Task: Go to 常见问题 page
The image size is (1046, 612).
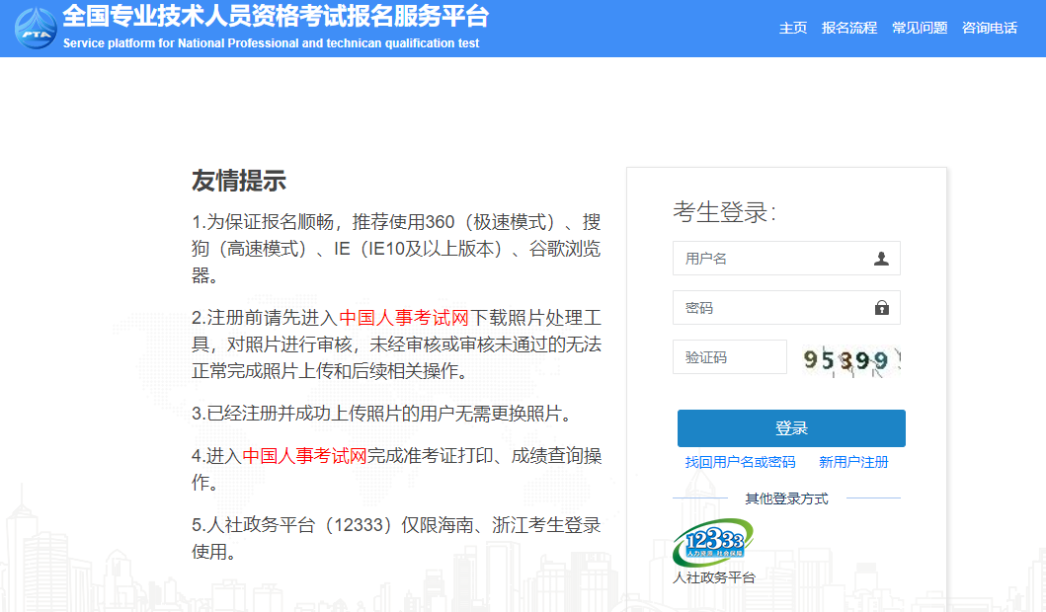Action: [x=920, y=28]
